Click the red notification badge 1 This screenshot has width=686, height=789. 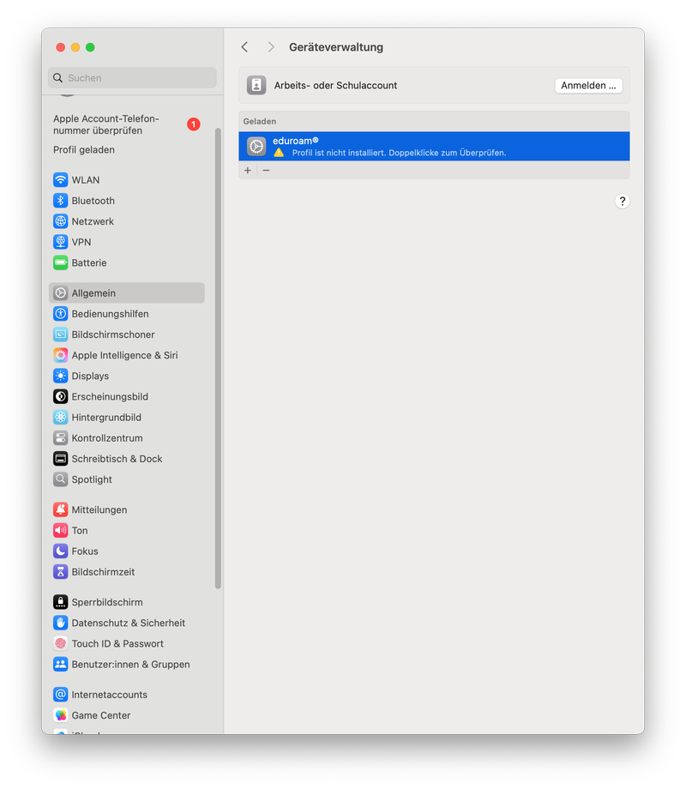pos(194,124)
